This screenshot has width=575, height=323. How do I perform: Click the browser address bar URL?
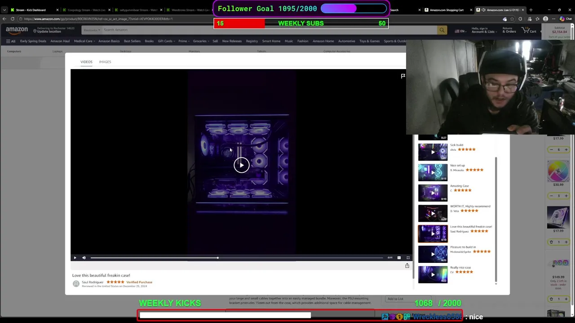[x=98, y=19]
